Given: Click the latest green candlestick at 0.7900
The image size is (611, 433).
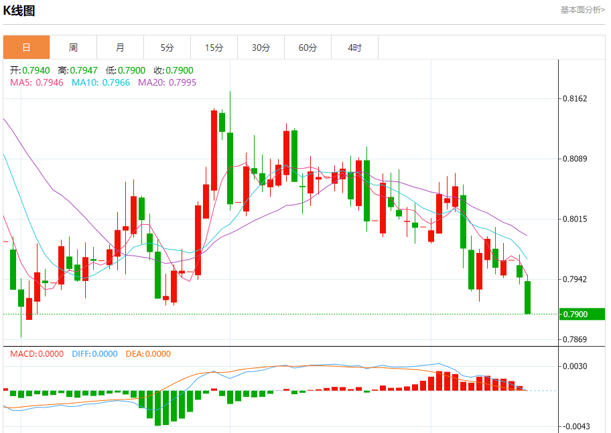Looking at the screenshot, I should 528,297.
